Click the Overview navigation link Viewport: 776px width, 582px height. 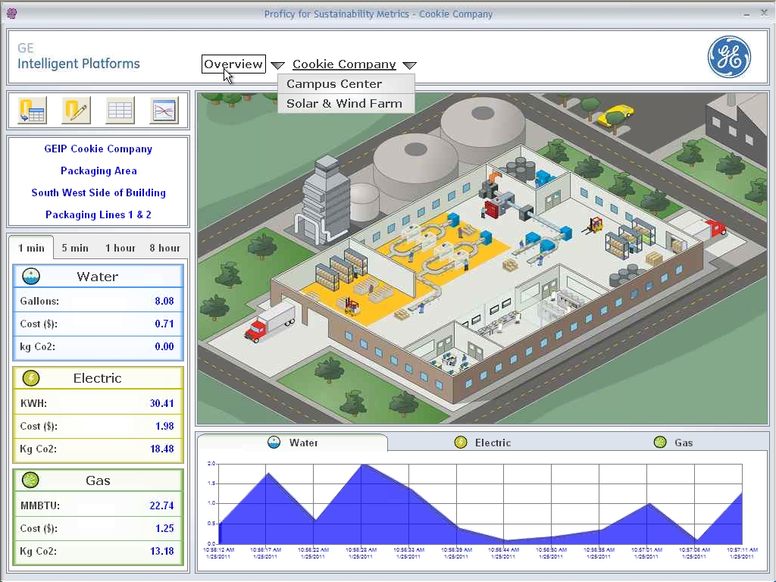[x=233, y=64]
